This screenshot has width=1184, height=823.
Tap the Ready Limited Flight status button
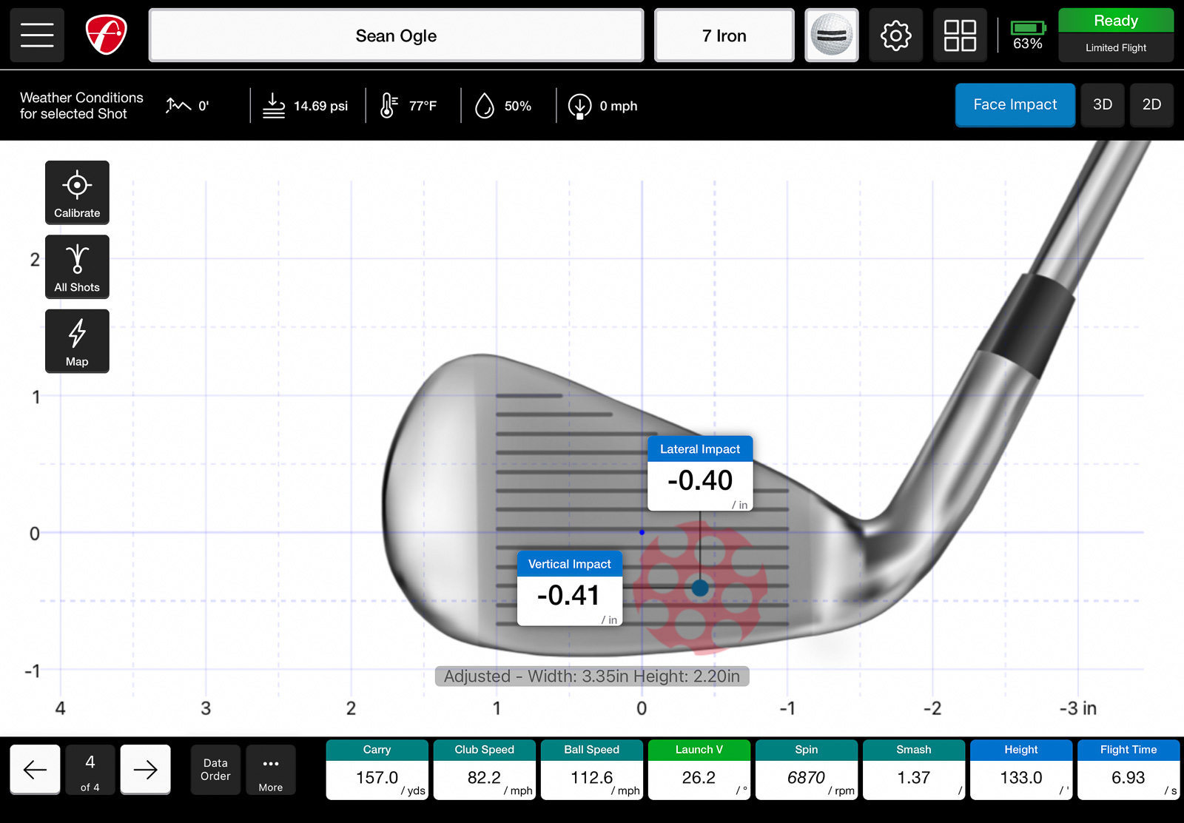pos(1115,35)
